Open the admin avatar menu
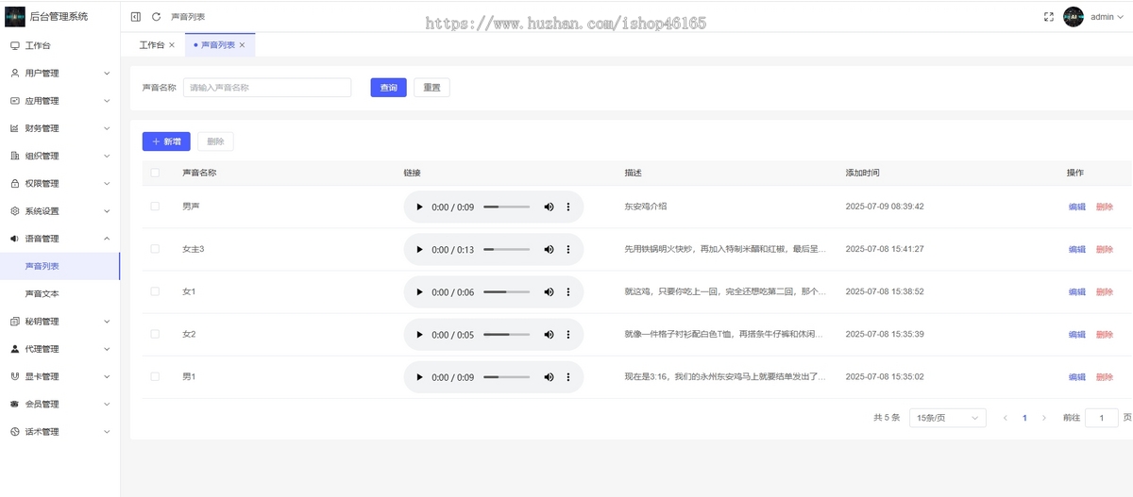The width and height of the screenshot is (1133, 497). [1074, 17]
